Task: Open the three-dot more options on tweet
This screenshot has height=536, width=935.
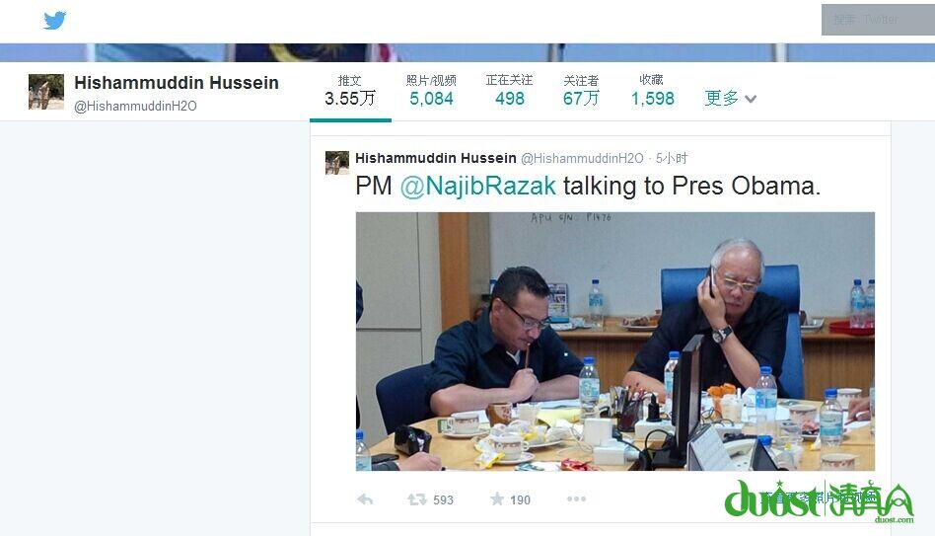Action: pos(576,499)
